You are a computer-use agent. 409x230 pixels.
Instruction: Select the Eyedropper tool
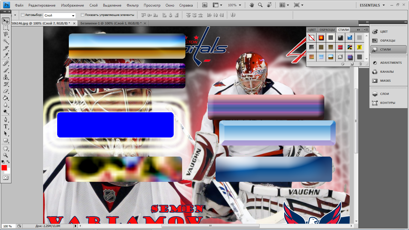(6, 55)
